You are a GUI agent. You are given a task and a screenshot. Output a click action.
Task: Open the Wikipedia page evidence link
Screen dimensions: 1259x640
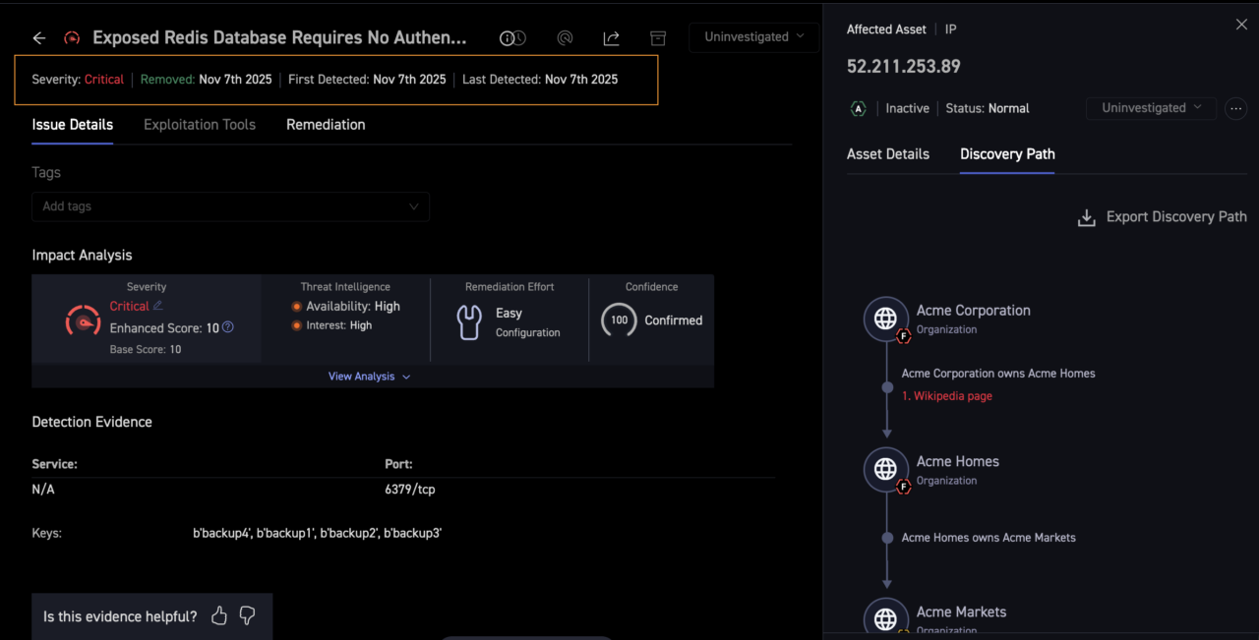(x=946, y=396)
